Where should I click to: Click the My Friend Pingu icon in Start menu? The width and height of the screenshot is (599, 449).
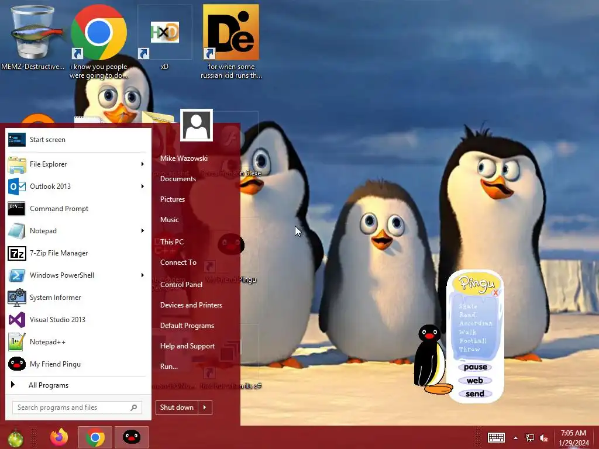[17, 364]
